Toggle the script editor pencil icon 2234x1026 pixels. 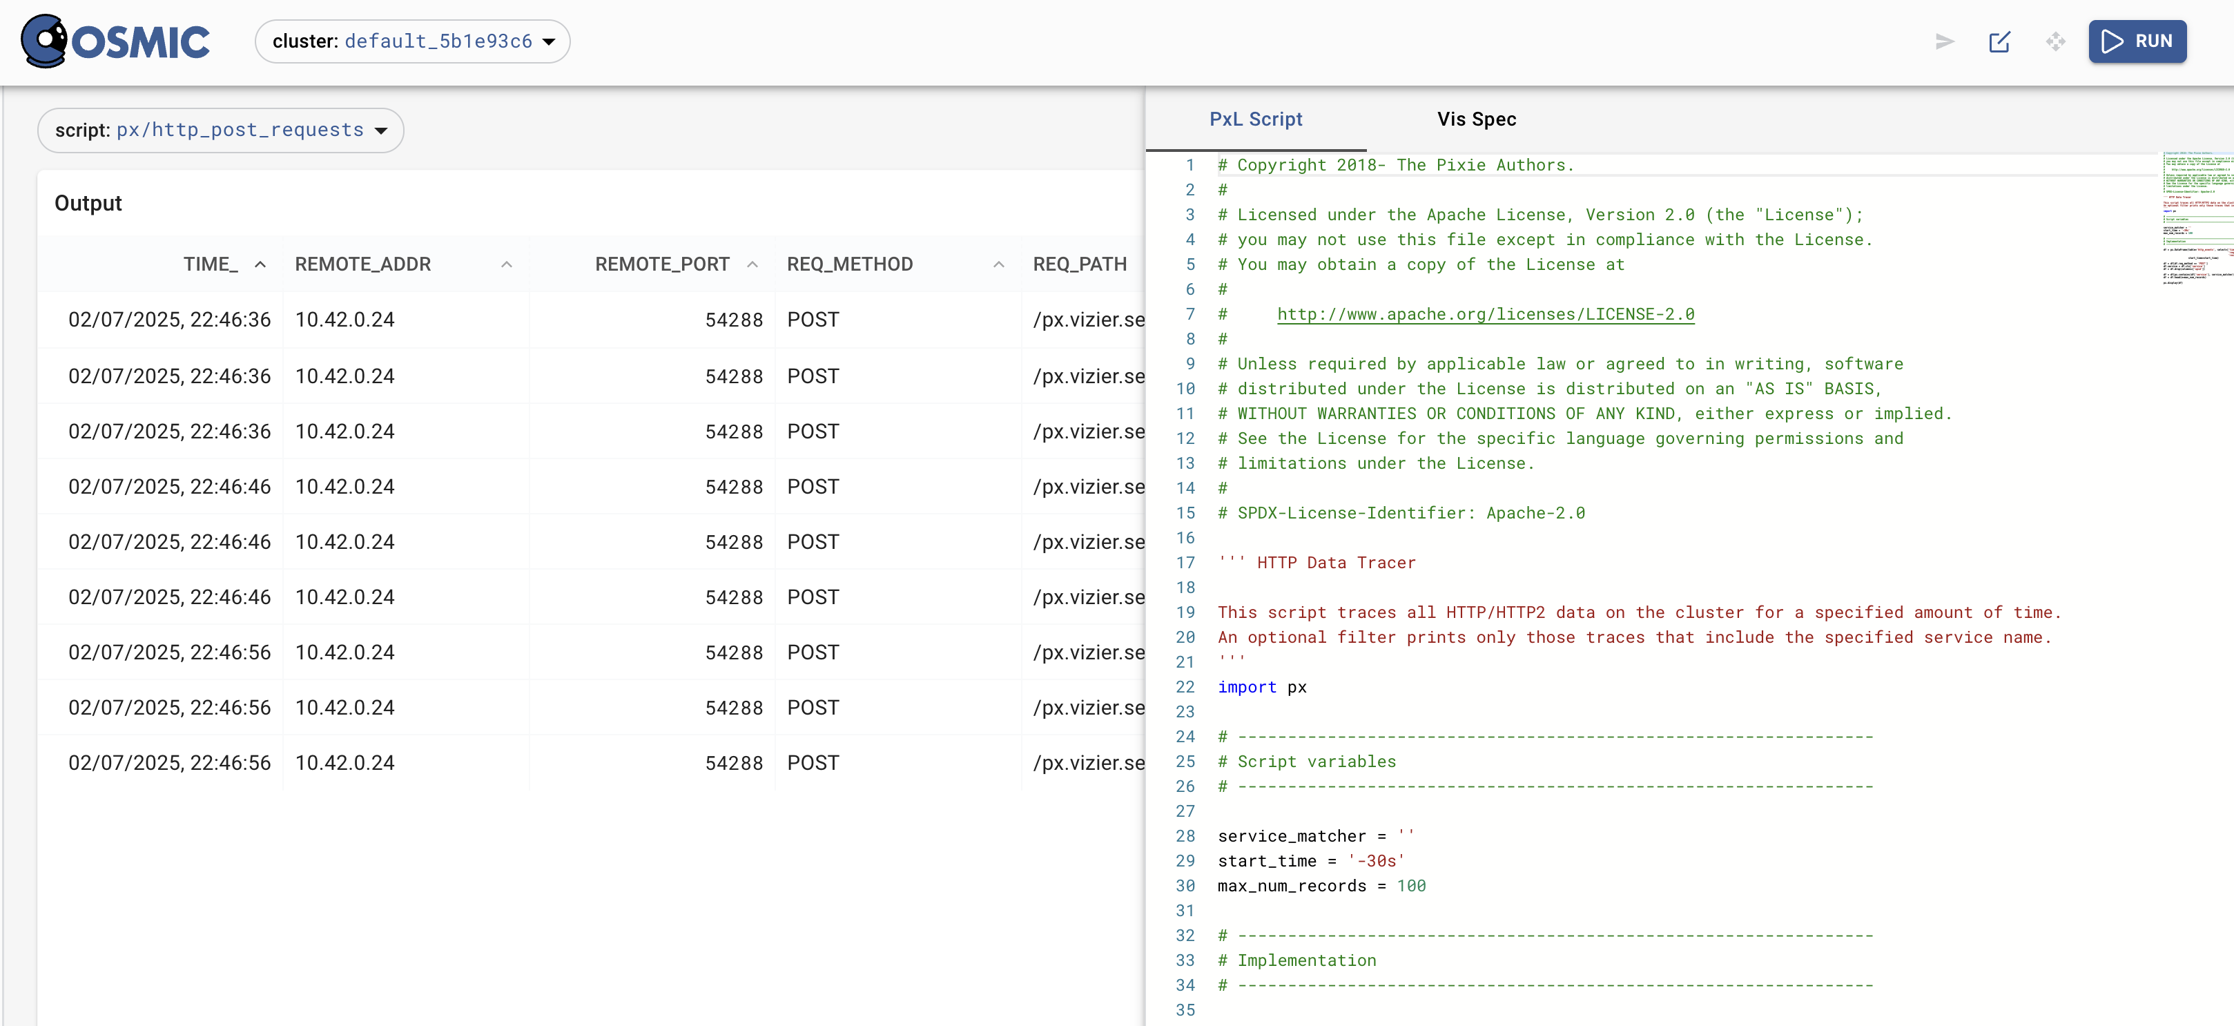pyautogui.click(x=1999, y=41)
